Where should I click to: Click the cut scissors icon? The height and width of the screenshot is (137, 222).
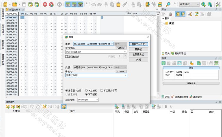coord(106,4)
